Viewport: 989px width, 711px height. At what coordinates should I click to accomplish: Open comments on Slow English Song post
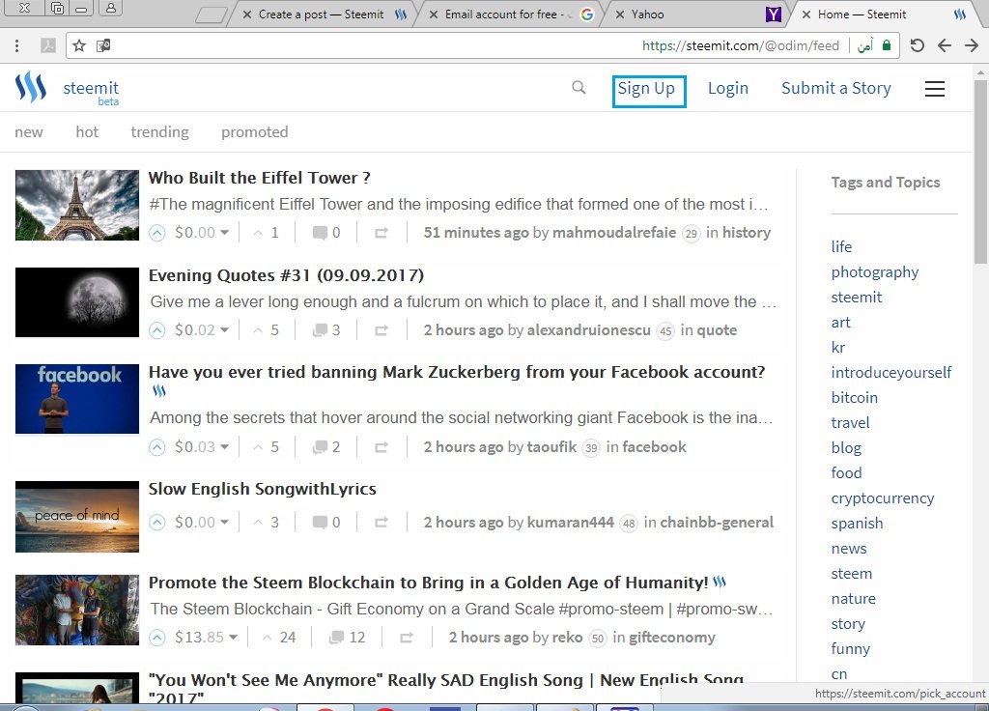(x=326, y=523)
